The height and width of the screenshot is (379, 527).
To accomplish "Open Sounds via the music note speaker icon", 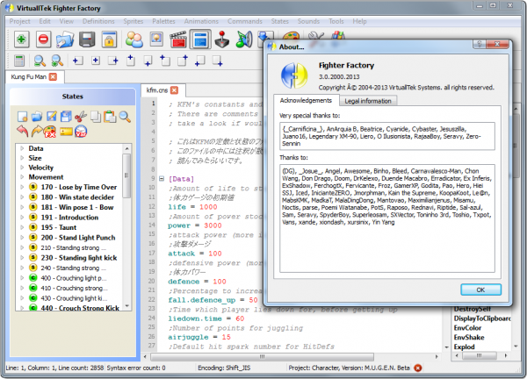I will [x=244, y=39].
